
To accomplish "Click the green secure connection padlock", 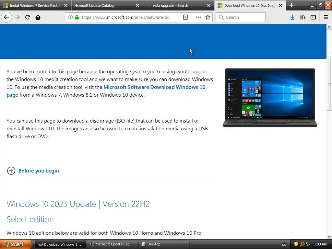I will tap(77, 17).
